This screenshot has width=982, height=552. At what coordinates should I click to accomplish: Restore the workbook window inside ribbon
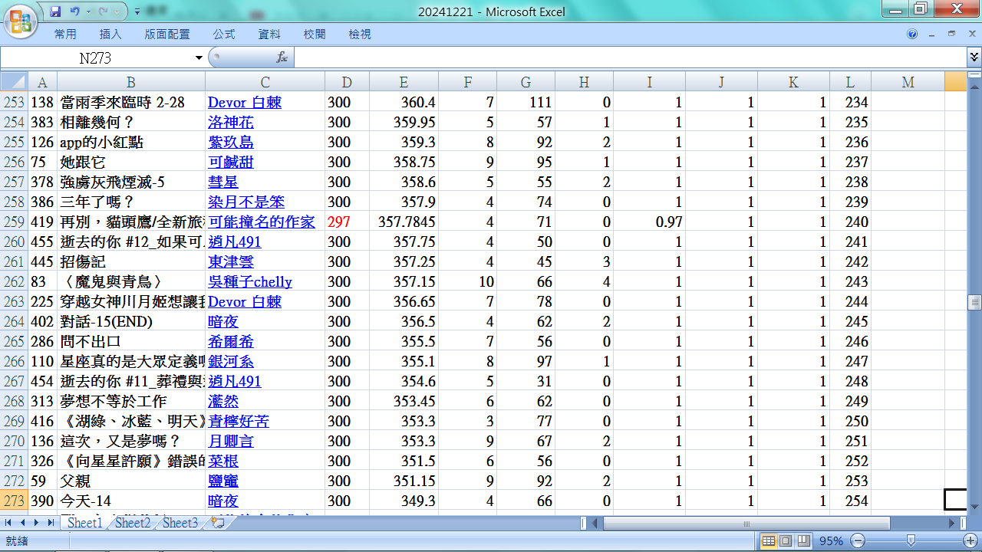pyautogui.click(x=951, y=34)
